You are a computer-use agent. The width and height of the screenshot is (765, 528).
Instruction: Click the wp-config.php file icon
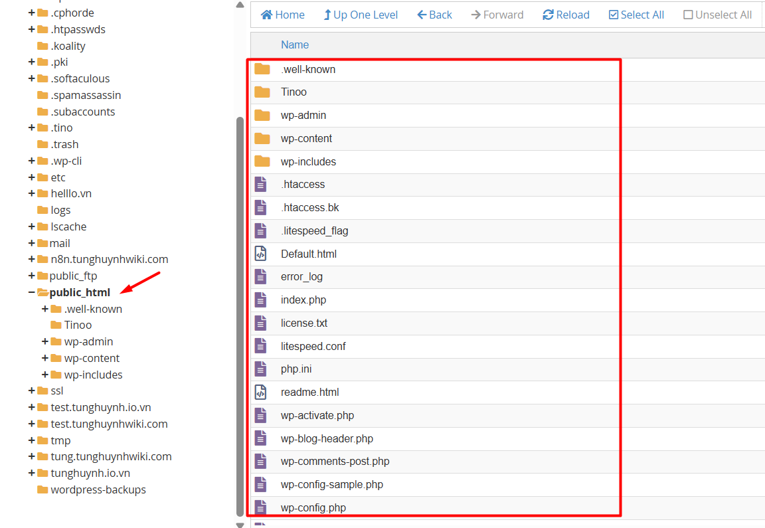(x=261, y=508)
